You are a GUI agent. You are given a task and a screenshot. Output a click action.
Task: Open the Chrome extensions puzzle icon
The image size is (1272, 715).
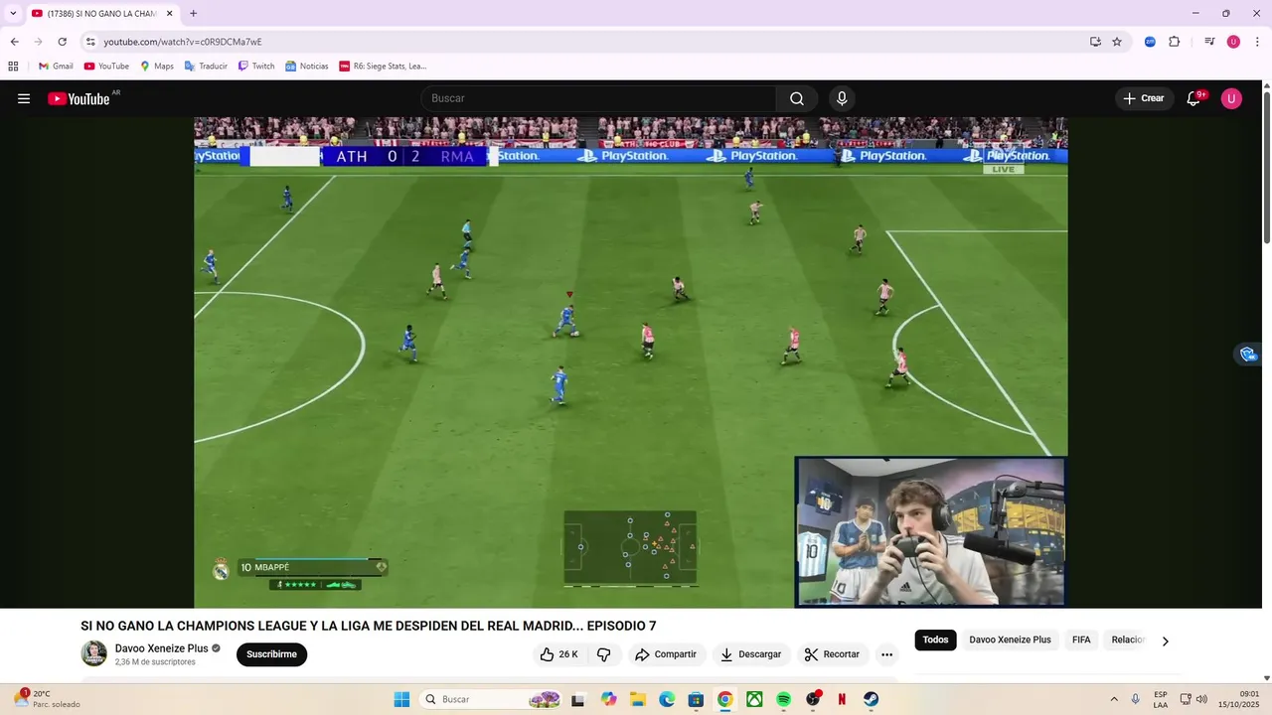[x=1174, y=42]
